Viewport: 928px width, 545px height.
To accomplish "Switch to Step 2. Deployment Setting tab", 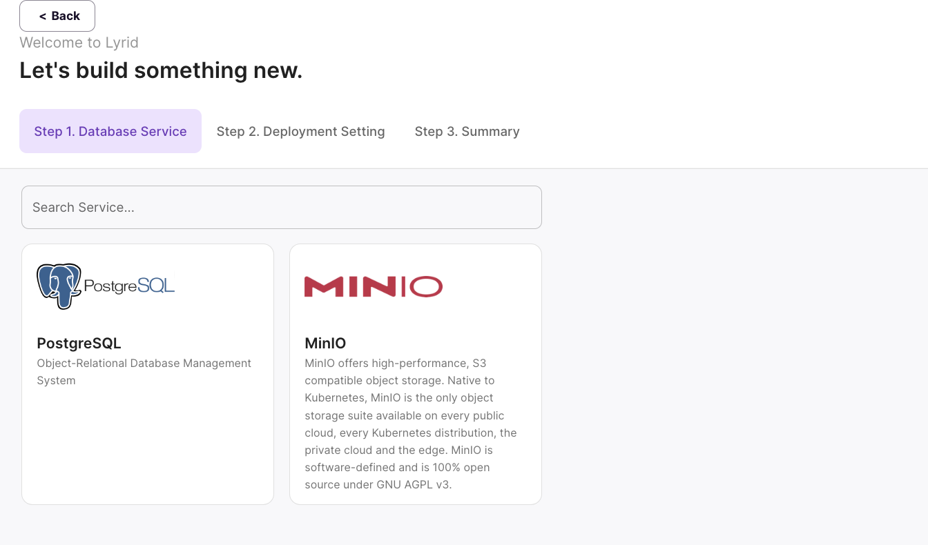I will pos(300,131).
